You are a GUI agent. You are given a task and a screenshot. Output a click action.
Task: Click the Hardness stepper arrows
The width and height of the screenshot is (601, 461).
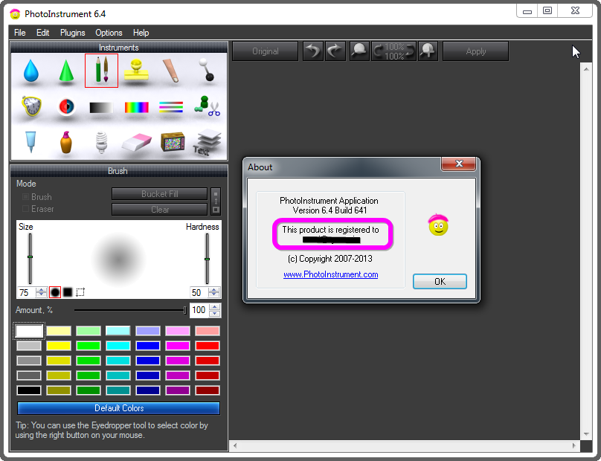point(214,292)
